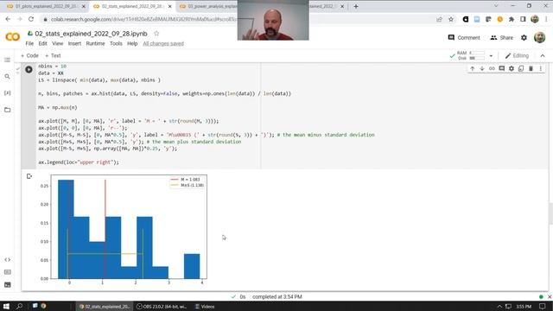The height and width of the screenshot is (311, 553).
Task: Open the search sidebar icon
Action: tap(8, 77)
